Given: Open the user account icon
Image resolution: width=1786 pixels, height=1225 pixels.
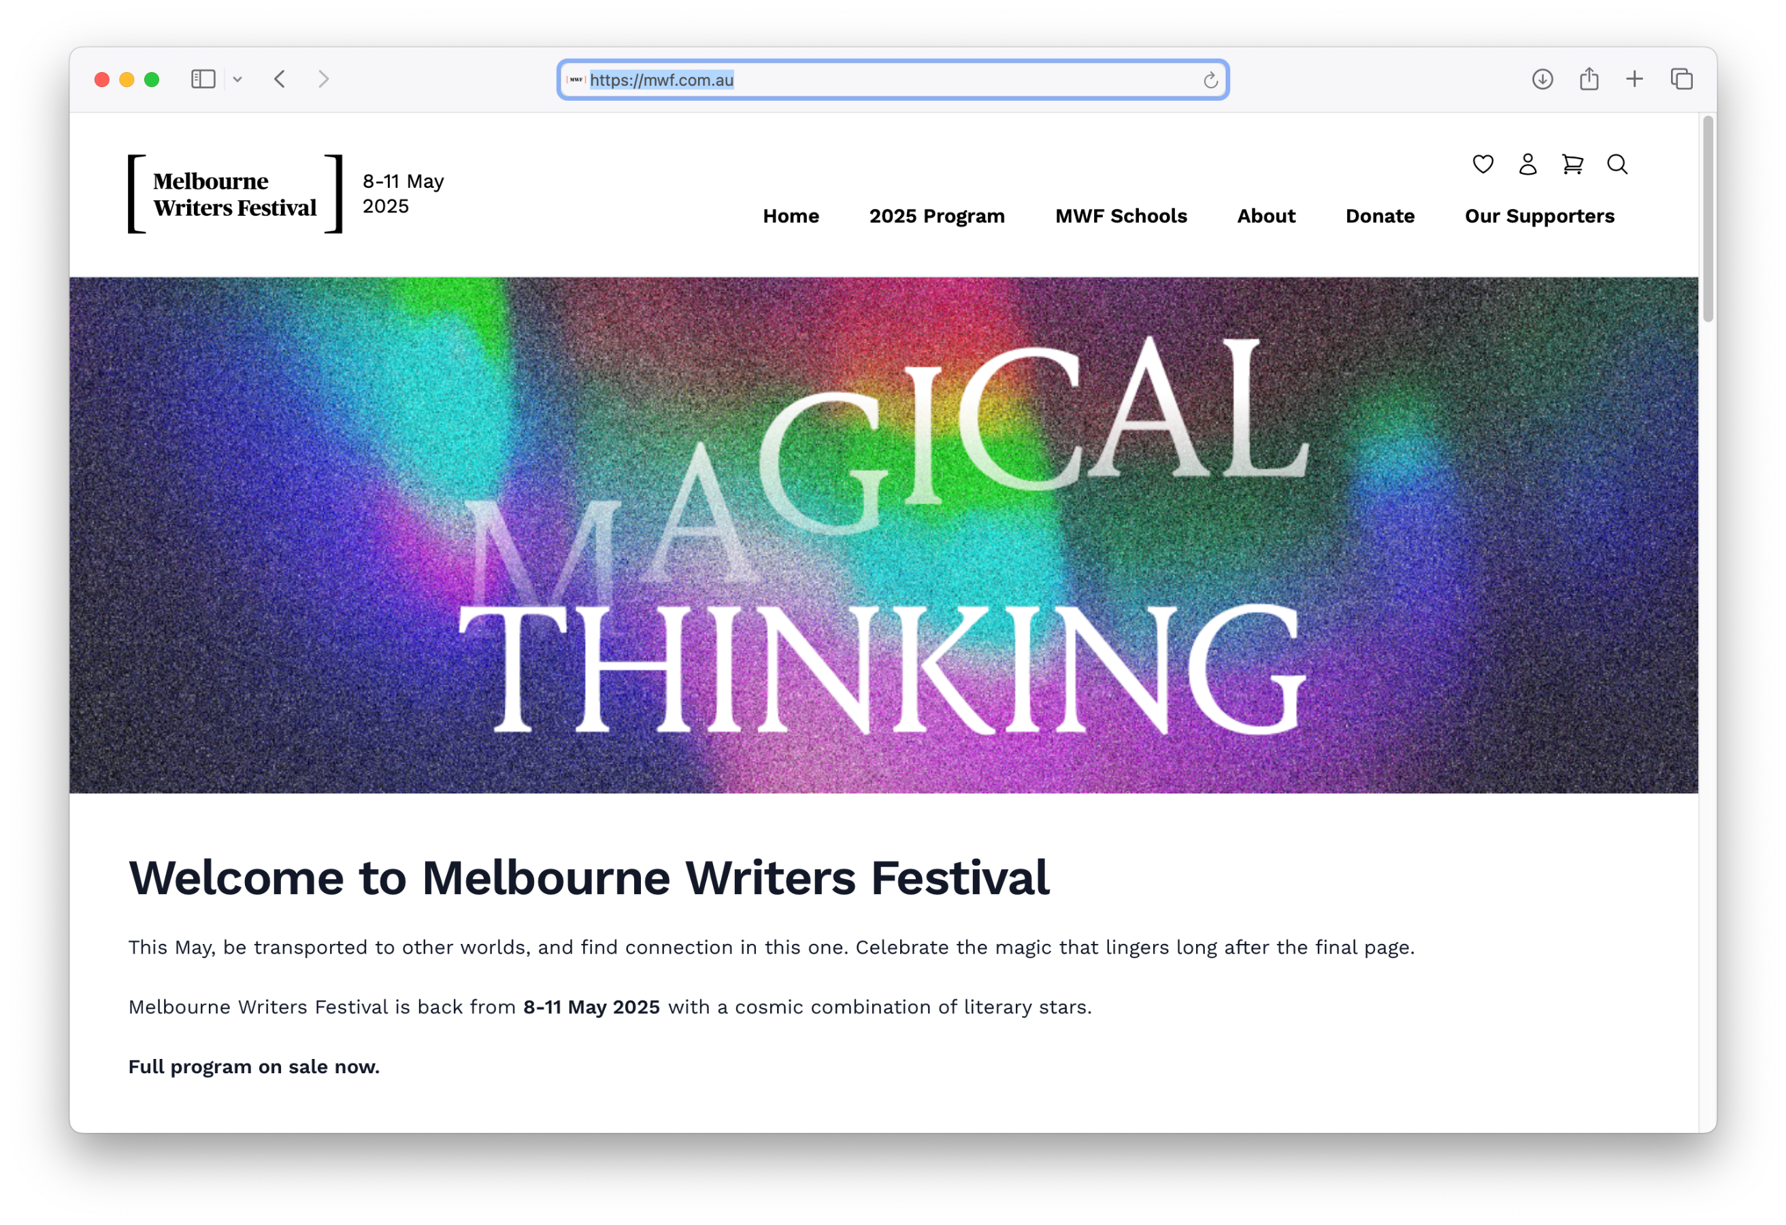Looking at the screenshot, I should (1527, 165).
